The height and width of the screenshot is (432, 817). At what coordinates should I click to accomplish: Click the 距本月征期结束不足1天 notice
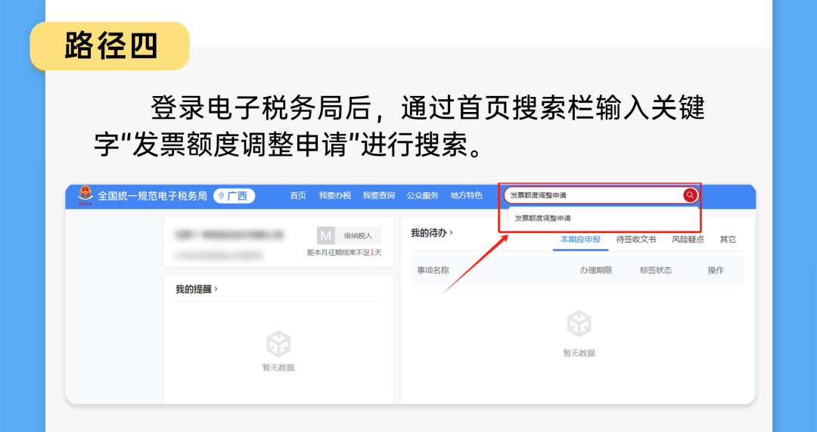[344, 253]
